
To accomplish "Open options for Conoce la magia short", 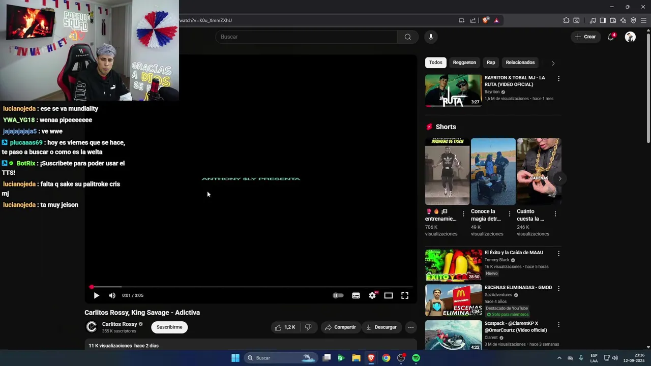I will click(x=509, y=214).
